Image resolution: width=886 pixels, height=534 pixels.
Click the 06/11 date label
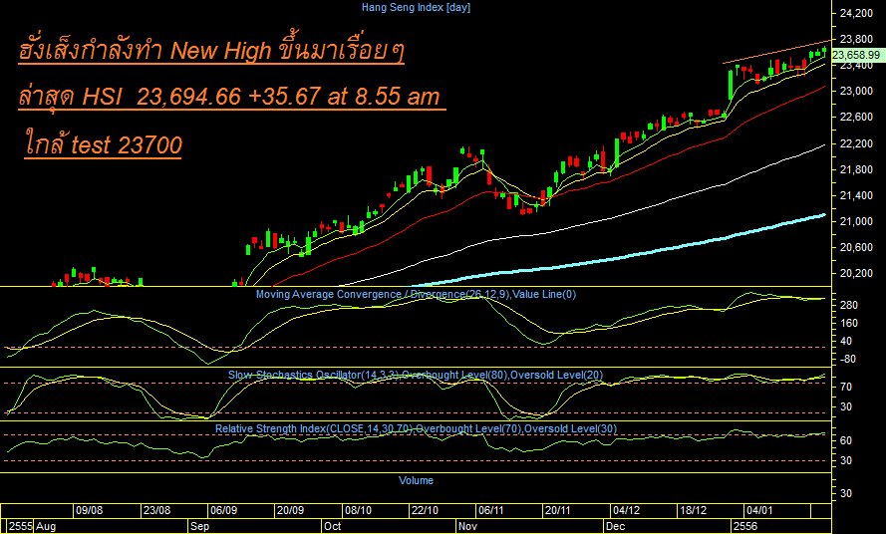coord(490,510)
